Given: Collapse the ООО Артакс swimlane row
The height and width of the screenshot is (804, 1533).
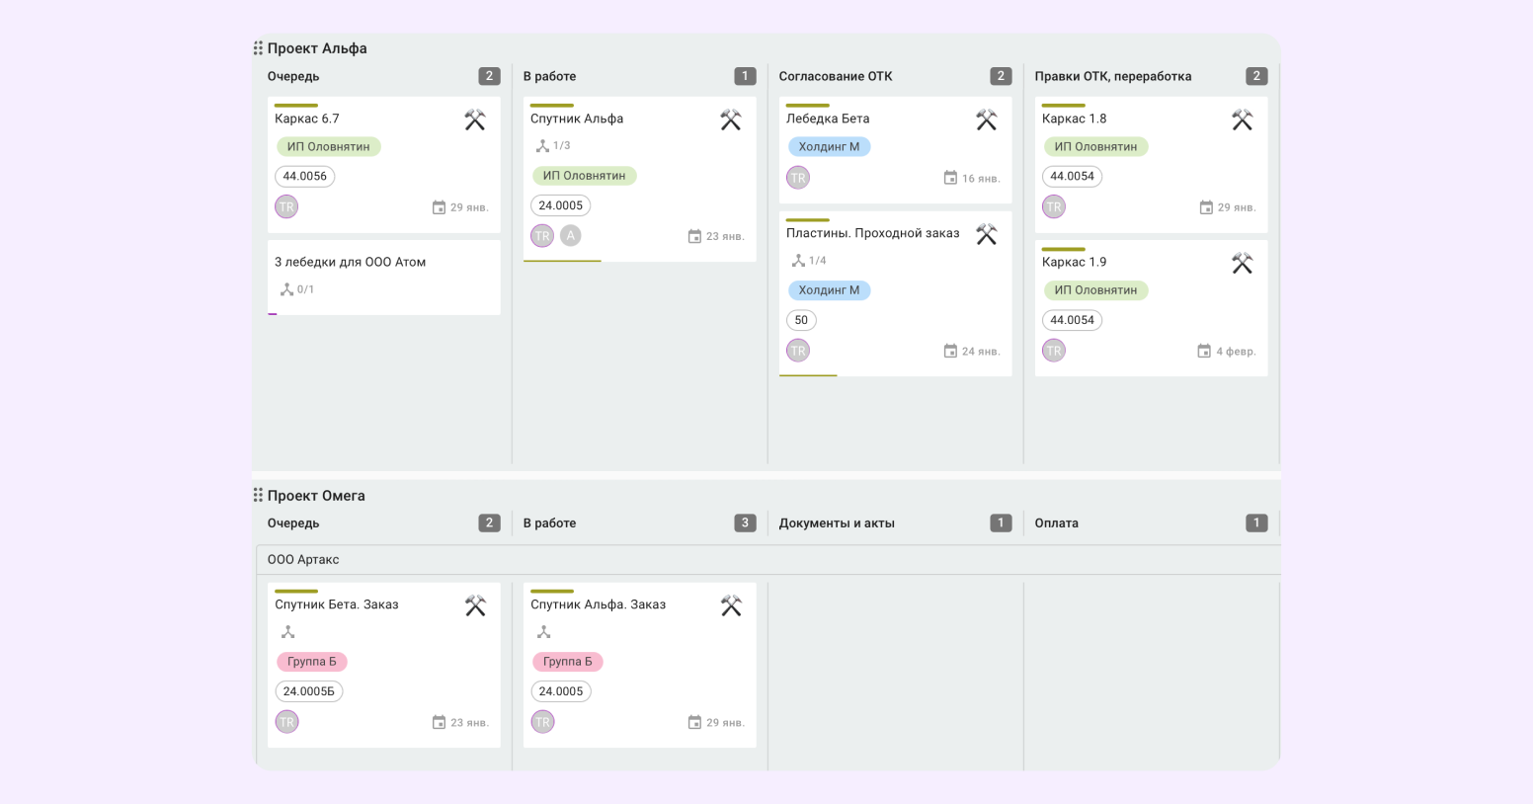Looking at the screenshot, I should tap(303, 560).
